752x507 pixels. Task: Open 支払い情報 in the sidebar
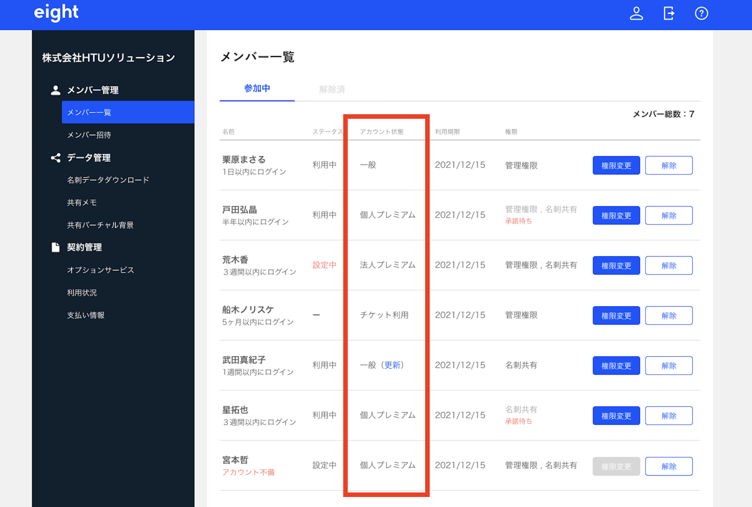tap(86, 315)
